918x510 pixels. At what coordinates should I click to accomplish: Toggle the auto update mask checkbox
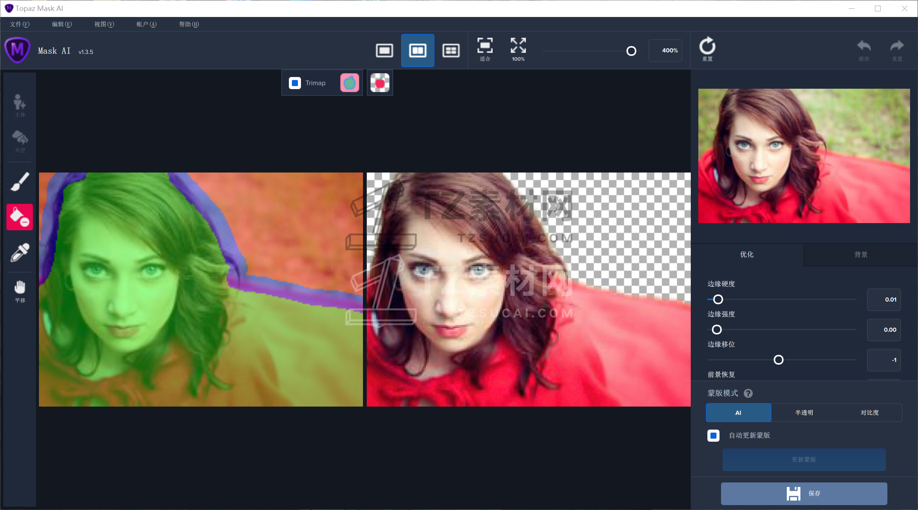[713, 435]
